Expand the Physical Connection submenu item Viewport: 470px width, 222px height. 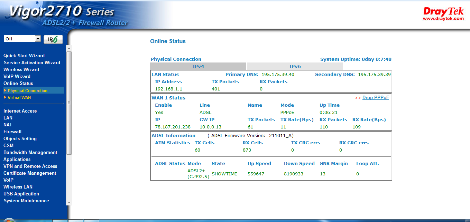click(27, 90)
